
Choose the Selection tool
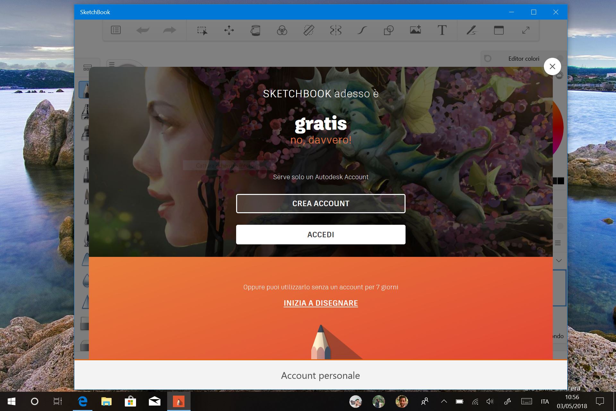point(202,31)
